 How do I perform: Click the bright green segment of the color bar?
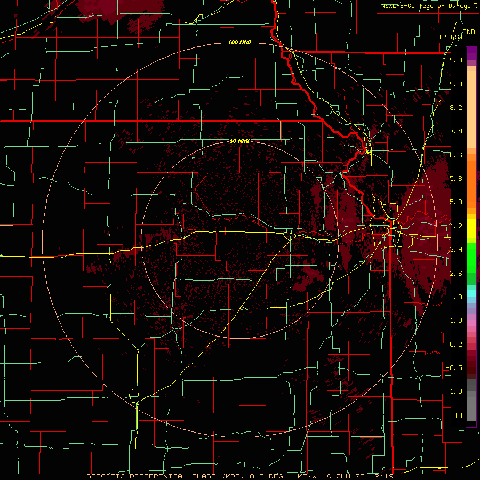(471, 257)
